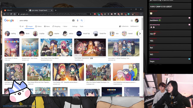Show more suggestion chips with right arrow
193x108 pixels.
(140, 34)
